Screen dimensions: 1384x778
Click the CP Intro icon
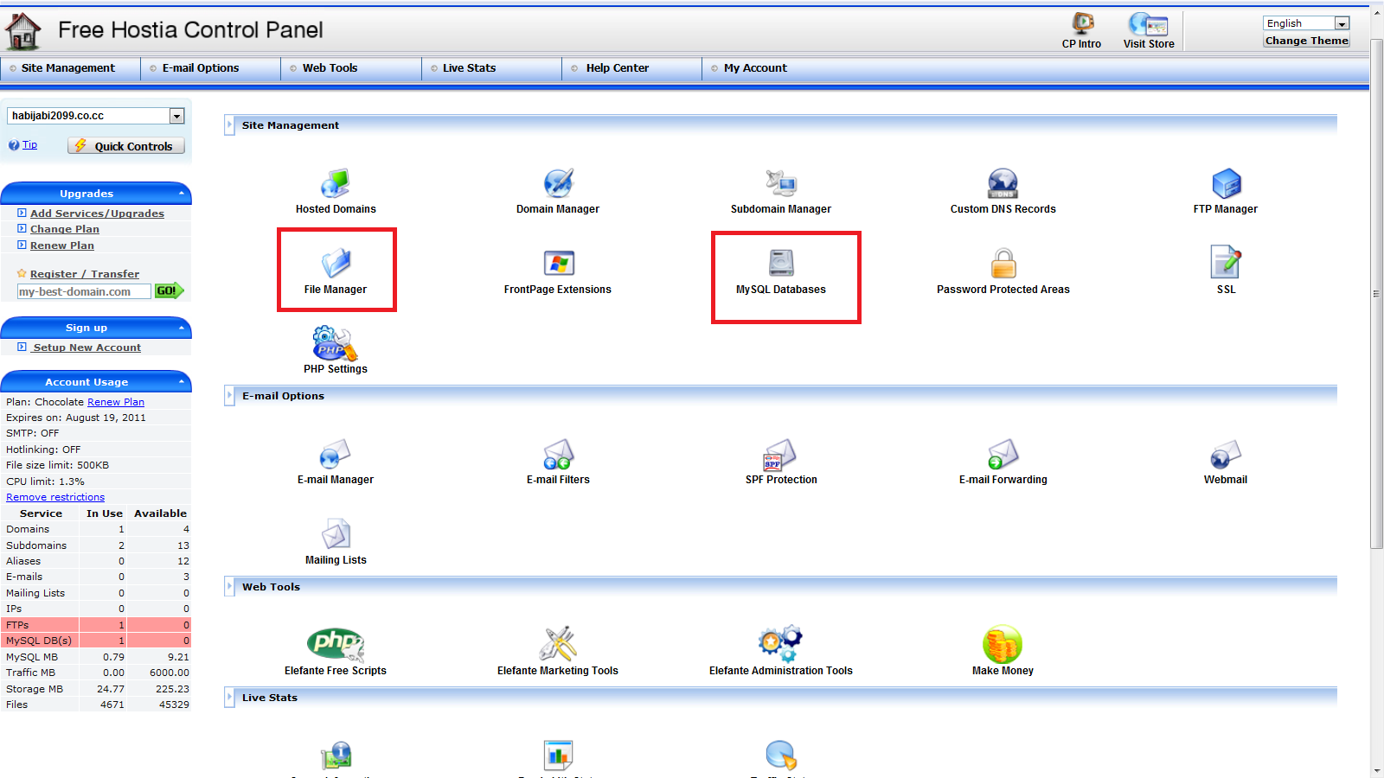(1082, 23)
